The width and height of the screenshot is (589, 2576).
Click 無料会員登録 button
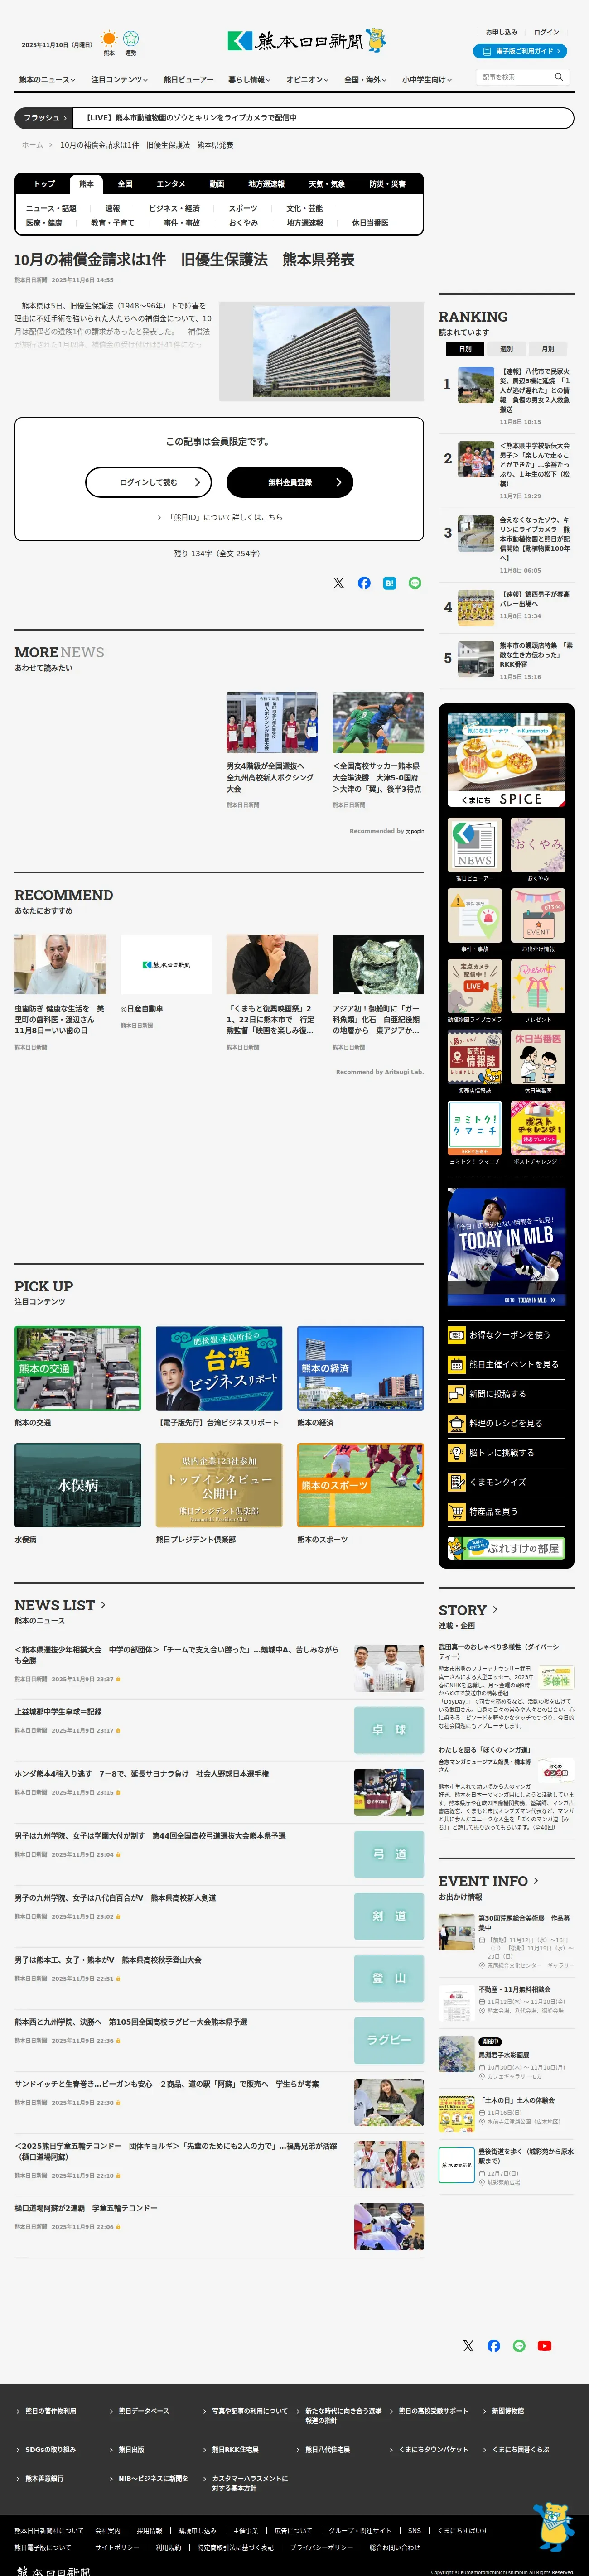pos(290,482)
